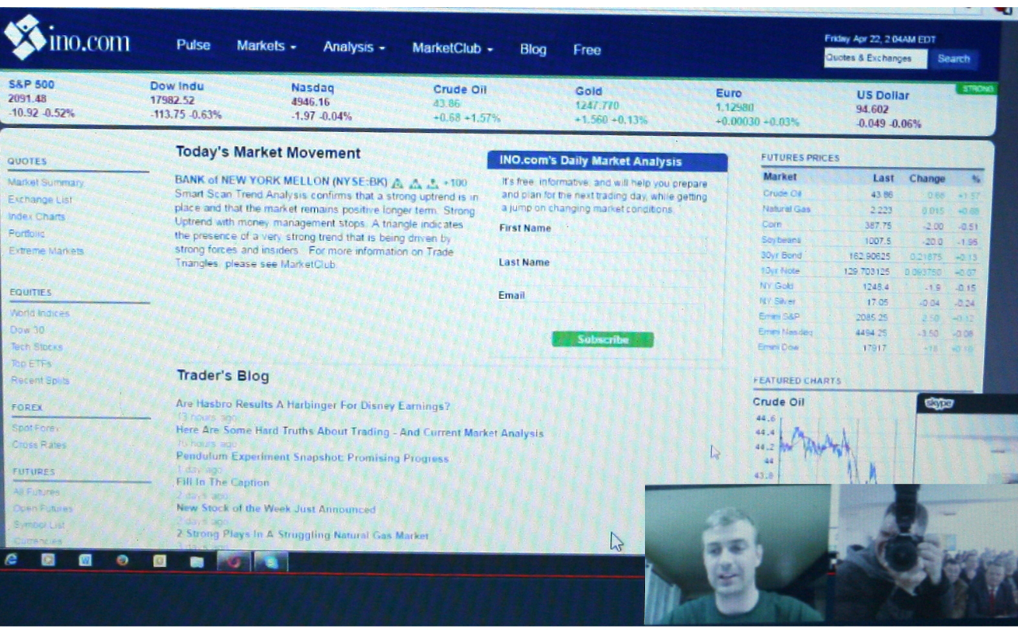Open Market Summary in the sidebar
The image size is (1018, 636).
coord(45,183)
